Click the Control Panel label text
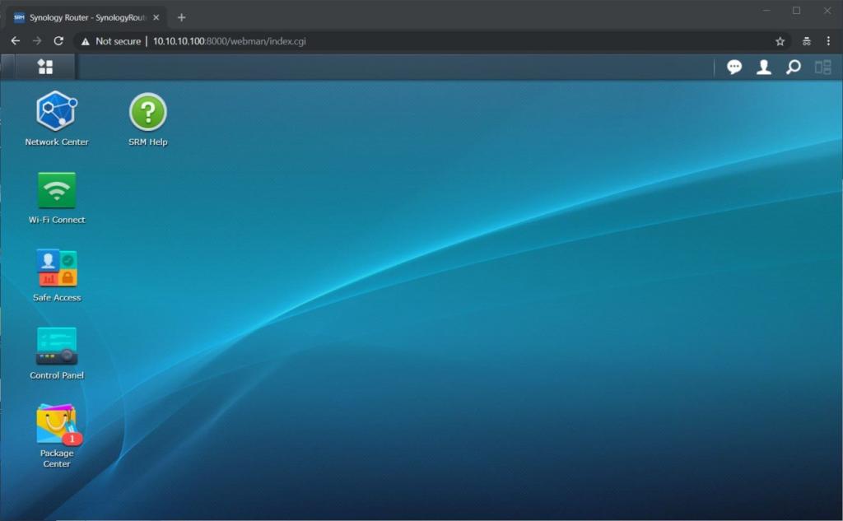This screenshot has height=521, width=843. [x=57, y=375]
